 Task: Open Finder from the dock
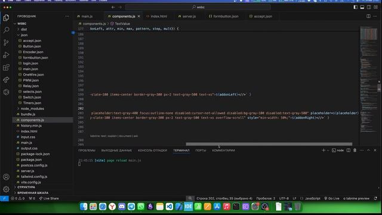pyautogui.click(x=84, y=207)
